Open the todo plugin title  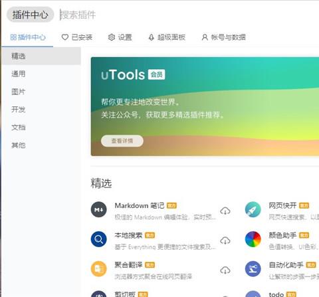(276, 294)
